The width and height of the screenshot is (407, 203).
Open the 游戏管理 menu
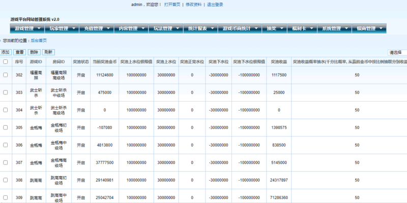[24, 28]
